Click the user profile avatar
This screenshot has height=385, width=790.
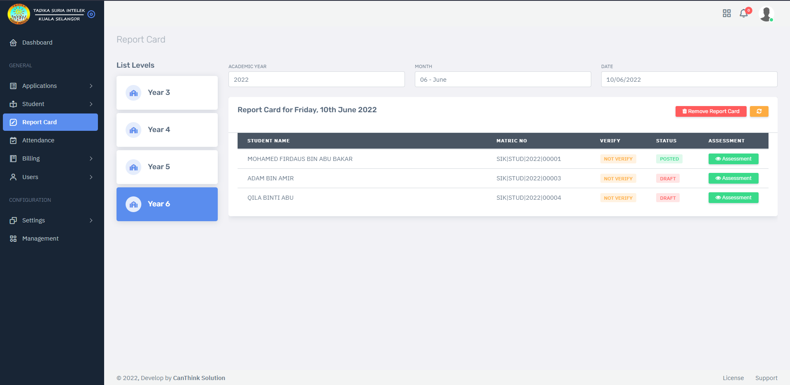pyautogui.click(x=766, y=14)
